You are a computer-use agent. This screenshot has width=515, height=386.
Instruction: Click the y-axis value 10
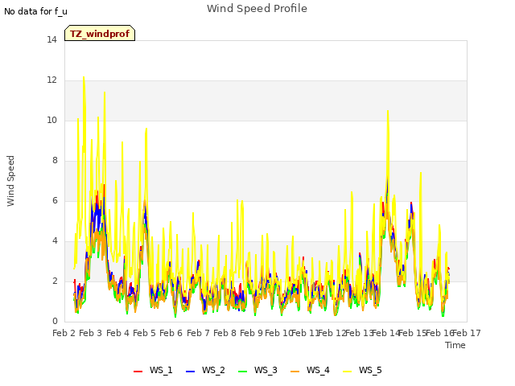pos(51,120)
